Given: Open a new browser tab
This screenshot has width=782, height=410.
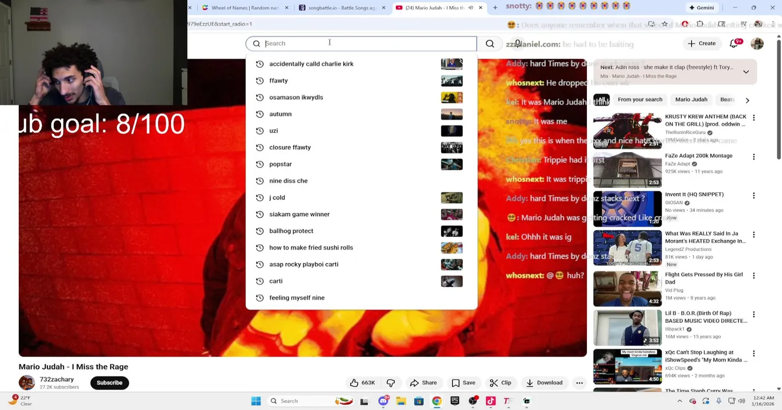Looking at the screenshot, I should click(495, 8).
